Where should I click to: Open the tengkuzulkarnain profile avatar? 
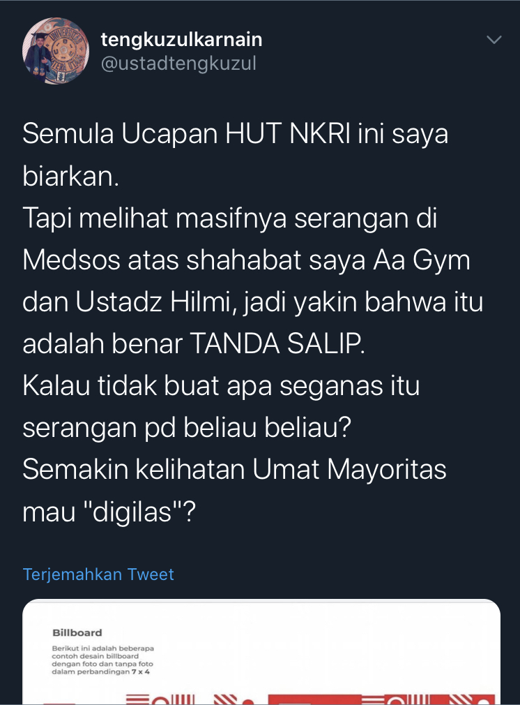pyautogui.click(x=56, y=51)
